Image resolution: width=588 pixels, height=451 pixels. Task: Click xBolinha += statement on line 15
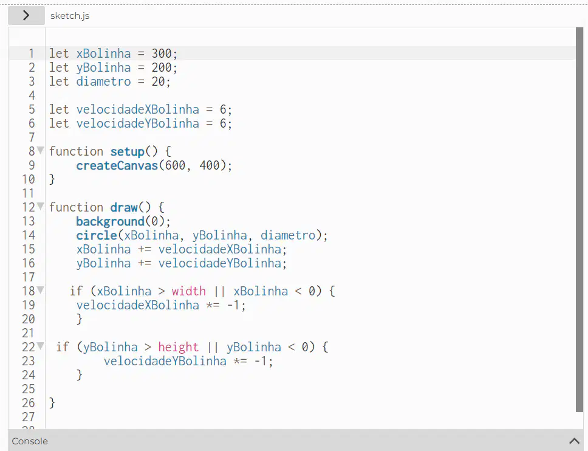click(182, 249)
